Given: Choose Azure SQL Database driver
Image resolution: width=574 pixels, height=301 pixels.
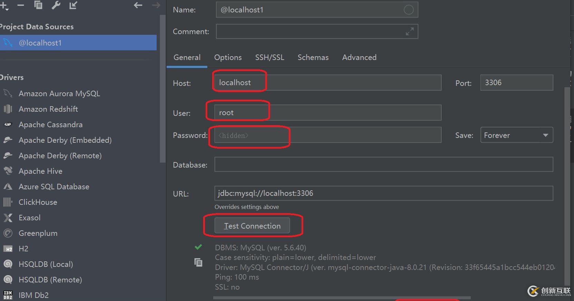Looking at the screenshot, I should point(54,187).
